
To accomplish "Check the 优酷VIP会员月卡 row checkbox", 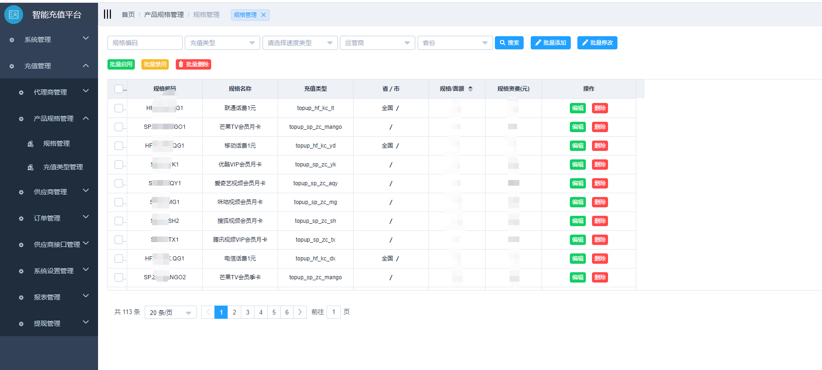I will (x=119, y=165).
